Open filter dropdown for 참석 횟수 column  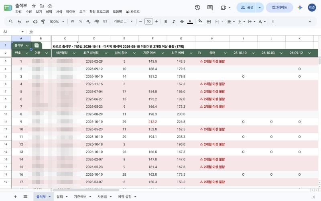click(134, 53)
